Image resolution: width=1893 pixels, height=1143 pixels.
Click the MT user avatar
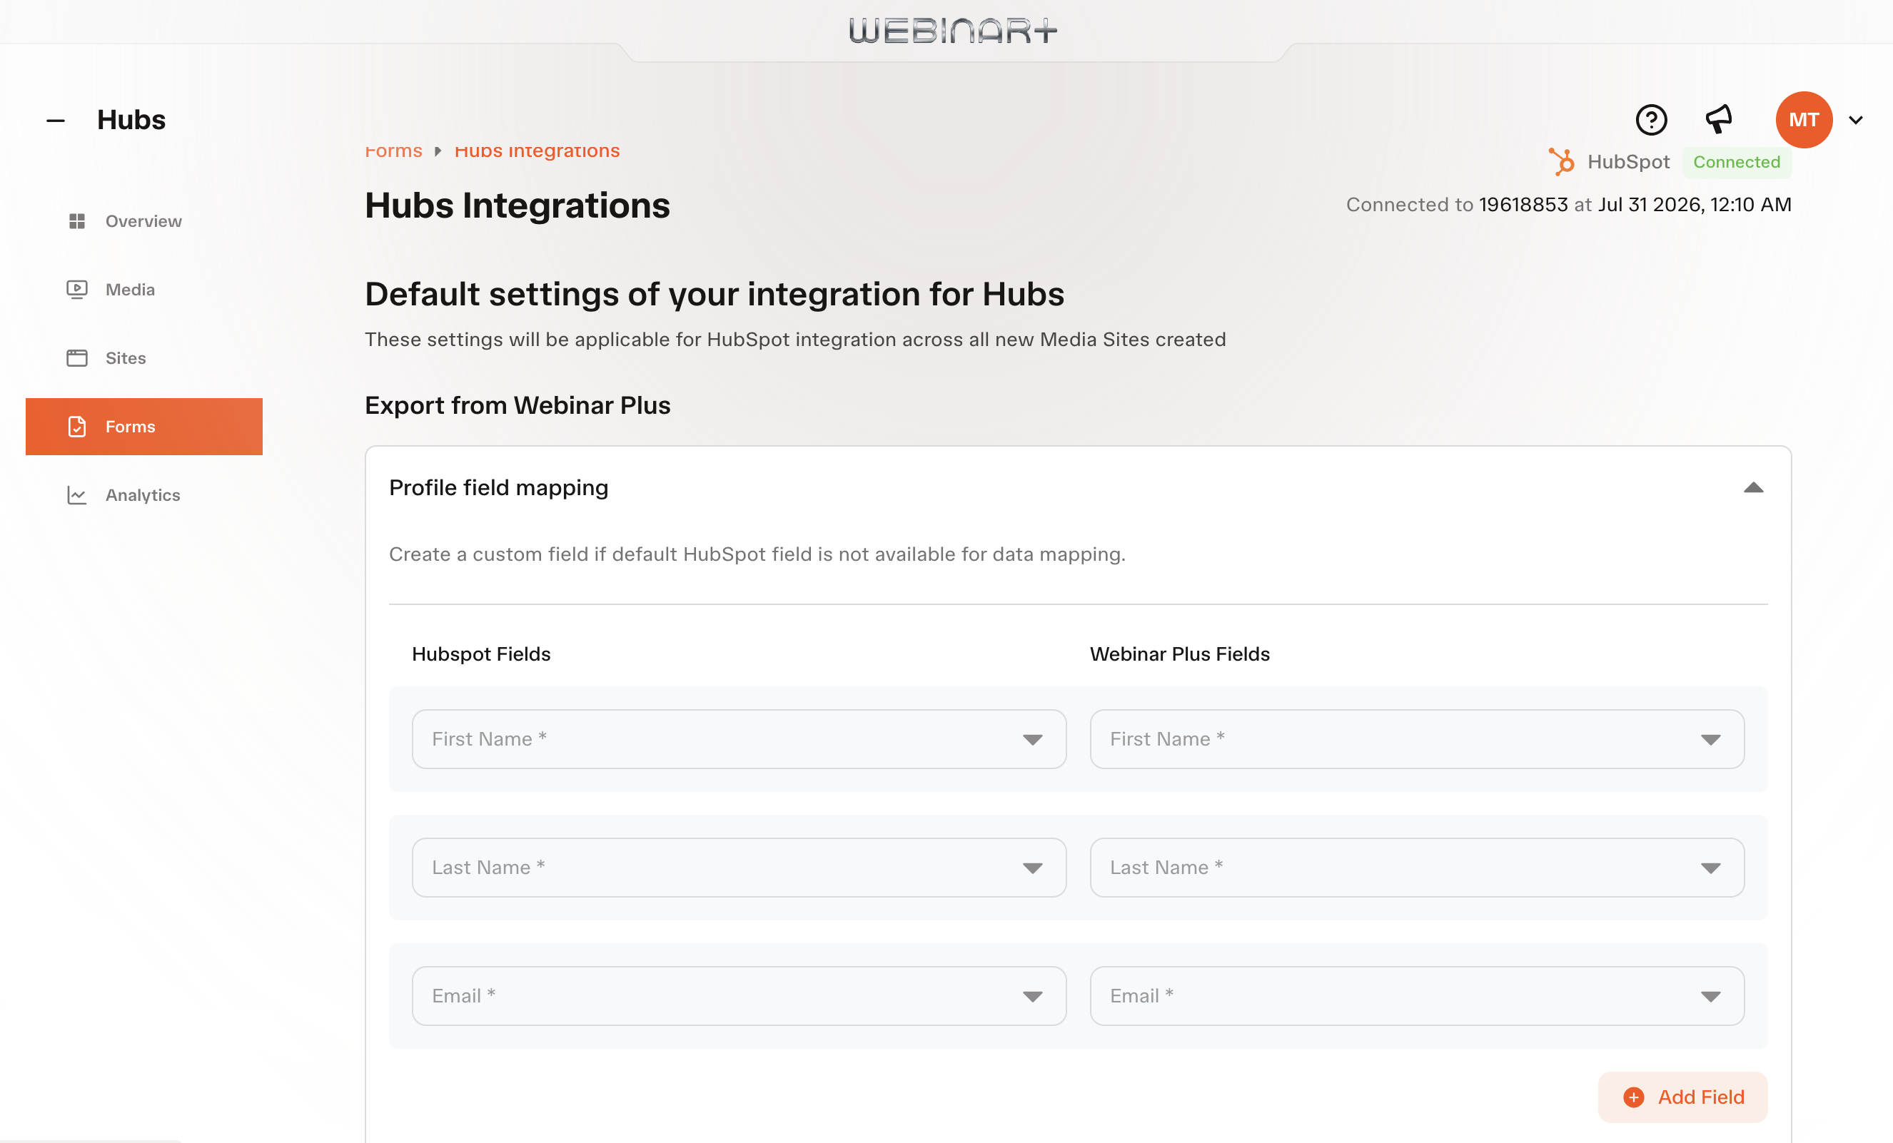[x=1804, y=120]
